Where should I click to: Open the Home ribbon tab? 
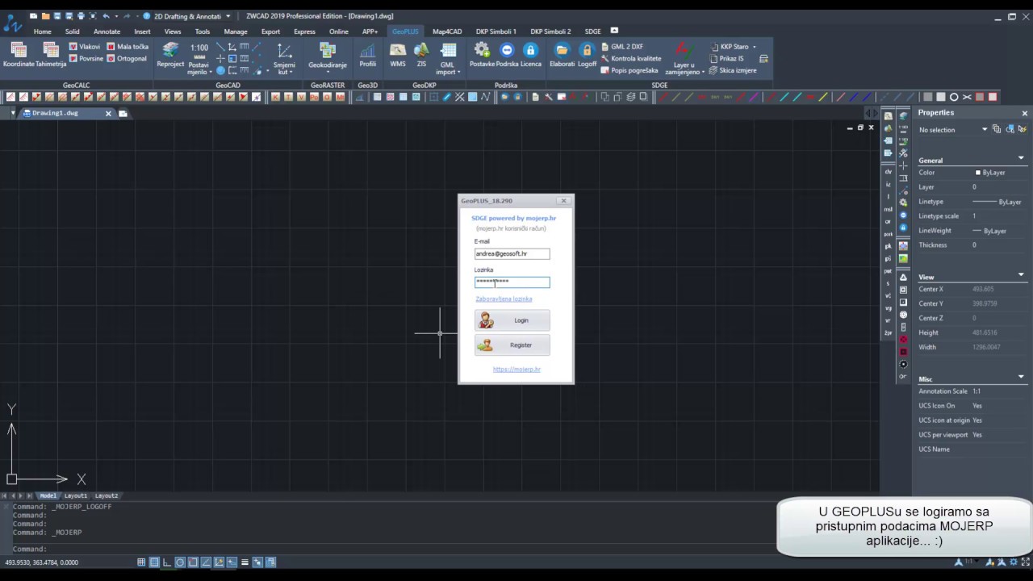click(42, 31)
